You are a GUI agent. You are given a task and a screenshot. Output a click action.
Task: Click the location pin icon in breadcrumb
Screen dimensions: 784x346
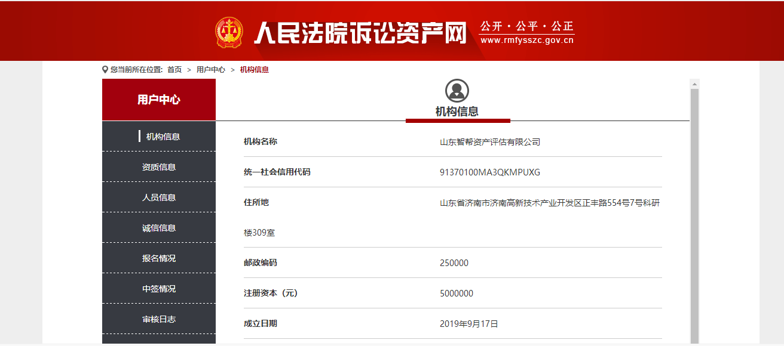tap(105, 70)
